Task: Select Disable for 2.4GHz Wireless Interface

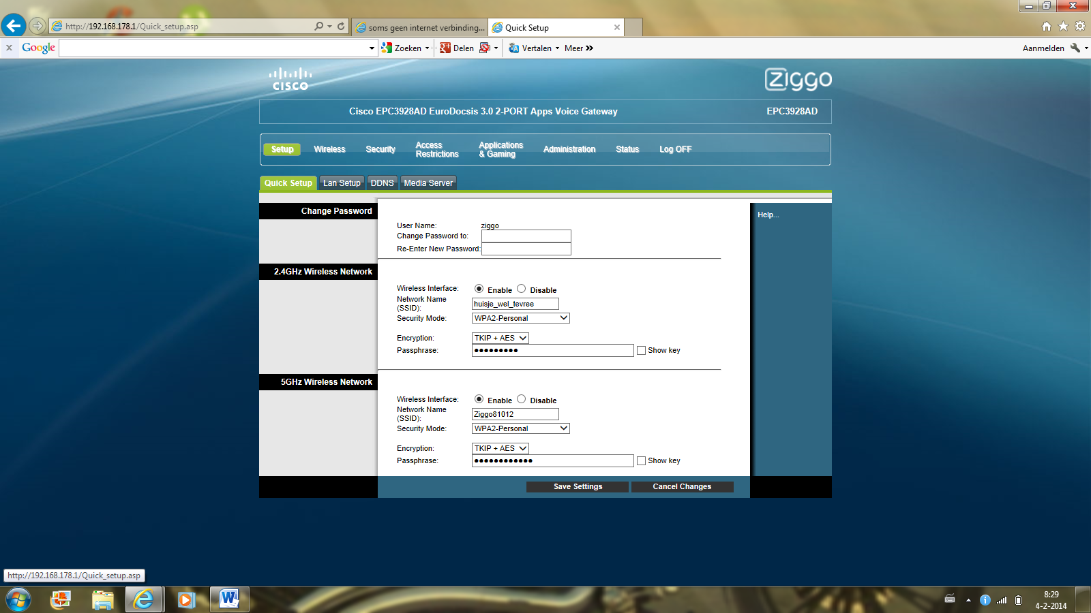Action: [522, 289]
